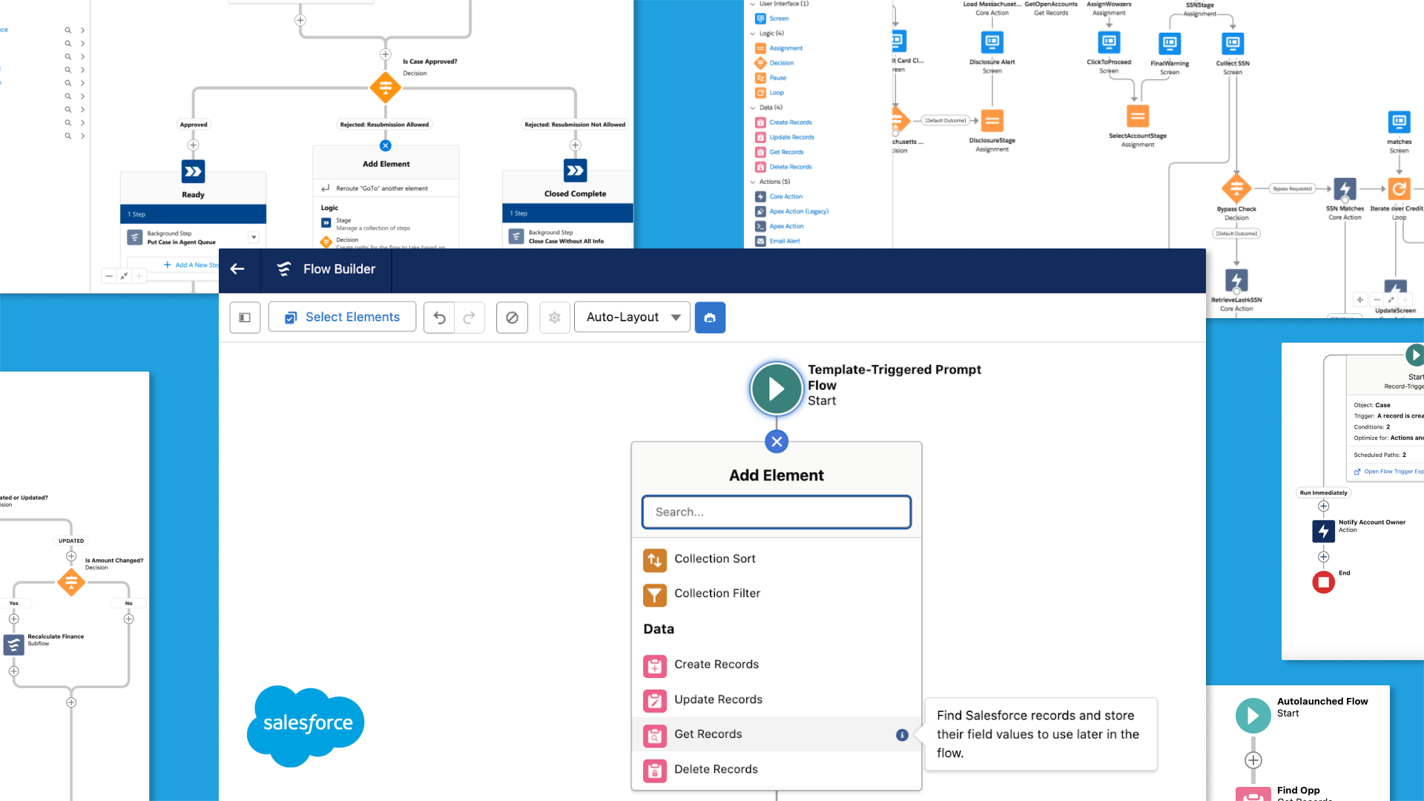Viewport: 1424px width, 801px height.
Task: Open Recalculate Finance subflow node
Action: tap(13, 645)
